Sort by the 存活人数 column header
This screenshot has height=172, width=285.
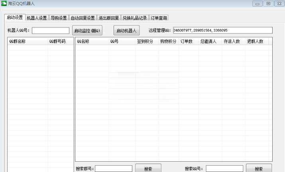[x=234, y=41]
